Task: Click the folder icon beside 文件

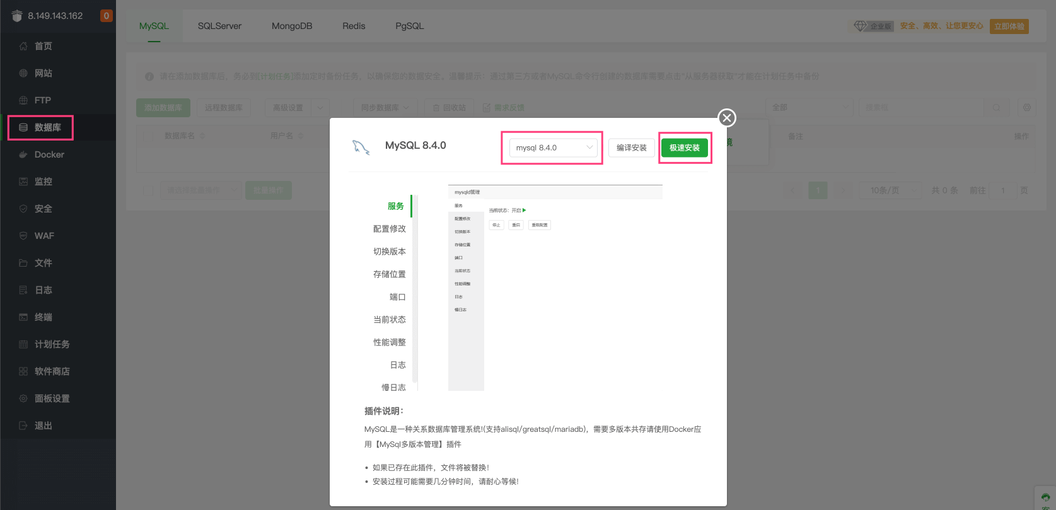Action: pyautogui.click(x=23, y=263)
